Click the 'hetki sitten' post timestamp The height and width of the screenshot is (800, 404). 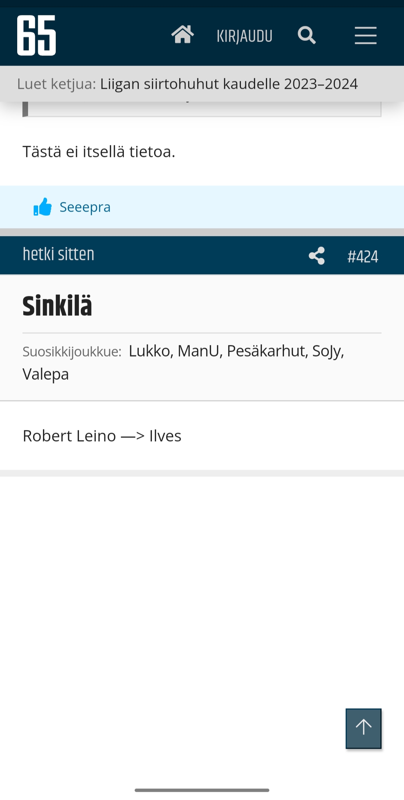(x=58, y=254)
